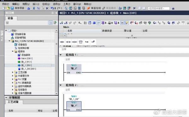Click the download to device icon
Screen dimensions: 189x117
tap(71, 8)
